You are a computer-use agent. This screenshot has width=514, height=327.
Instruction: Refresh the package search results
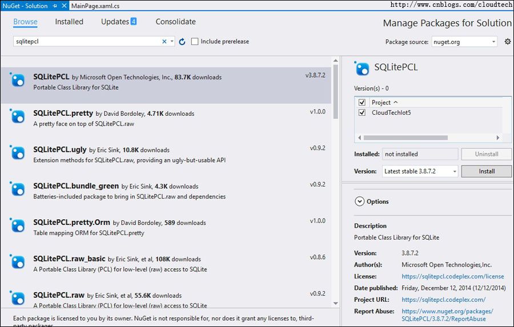pos(182,42)
